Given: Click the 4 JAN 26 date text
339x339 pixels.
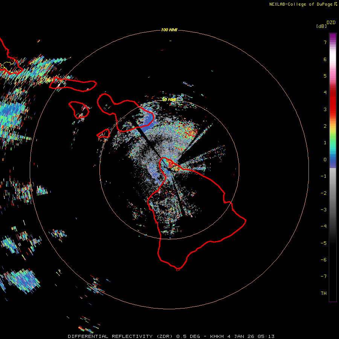Looking at the screenshot, I should tap(241, 336).
